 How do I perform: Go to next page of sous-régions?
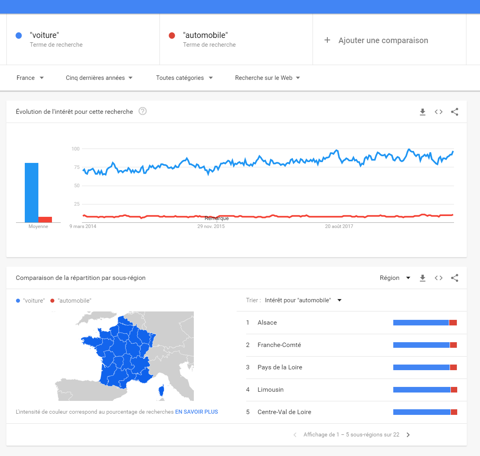(408, 435)
